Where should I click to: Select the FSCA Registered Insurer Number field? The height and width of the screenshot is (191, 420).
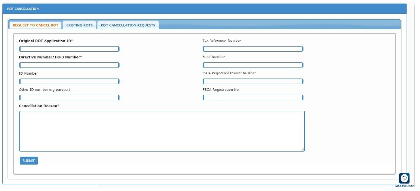click(253, 81)
